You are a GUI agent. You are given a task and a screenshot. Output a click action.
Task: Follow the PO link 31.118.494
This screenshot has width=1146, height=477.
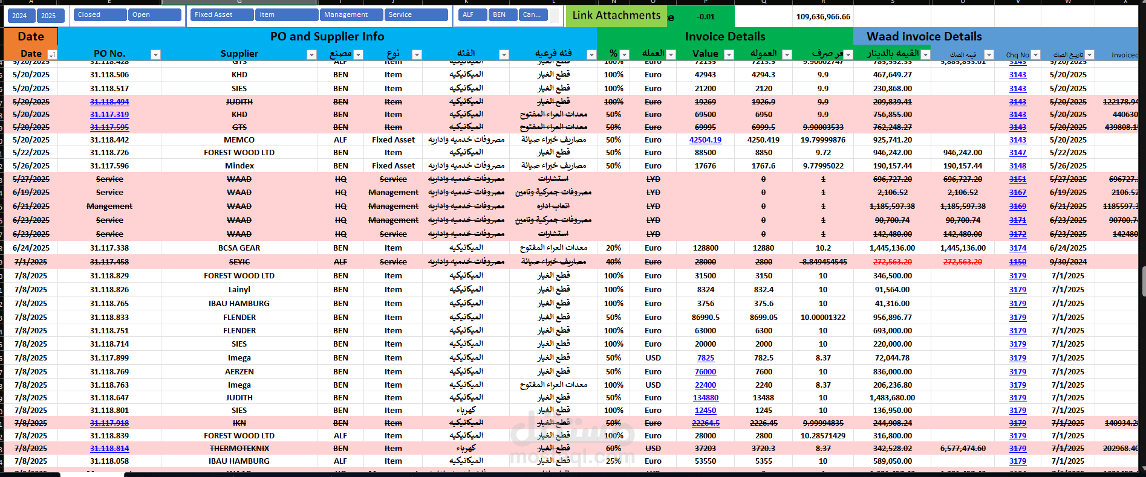click(109, 101)
